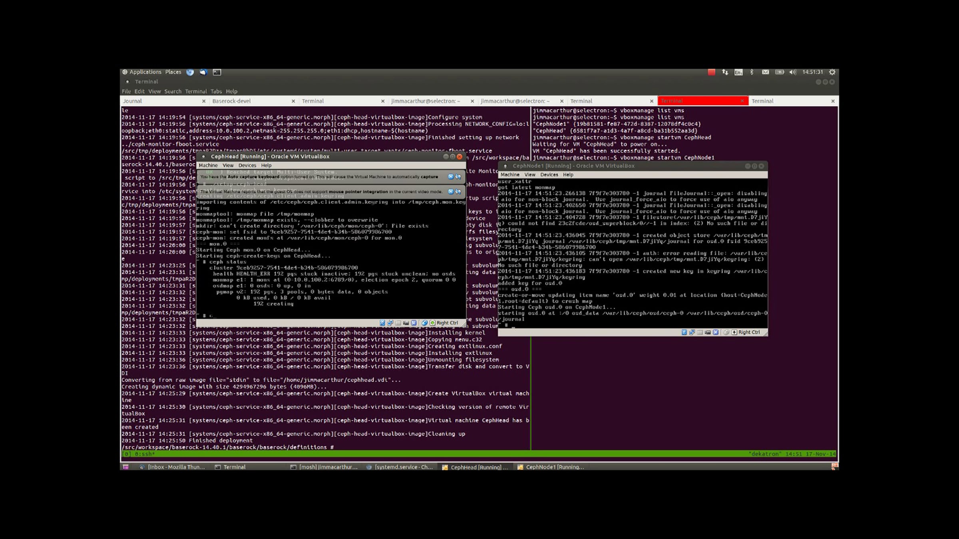Click the CephHead VirtualBox window title bar
959x539 pixels.
(x=331, y=157)
